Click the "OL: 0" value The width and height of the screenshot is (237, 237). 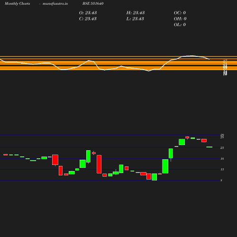[180, 25]
